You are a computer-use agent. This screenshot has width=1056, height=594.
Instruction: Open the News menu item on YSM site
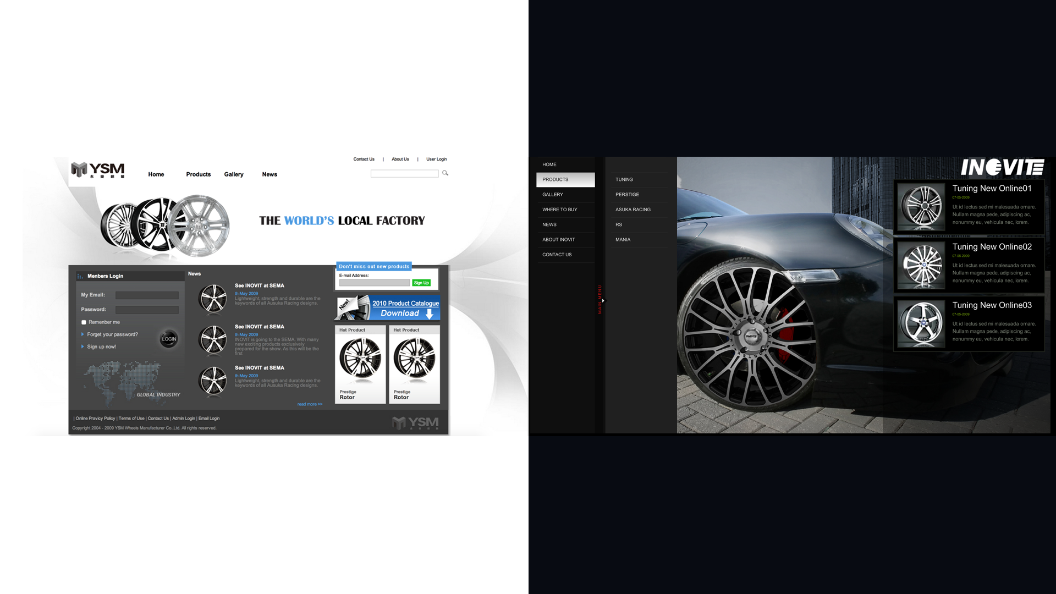click(x=270, y=174)
